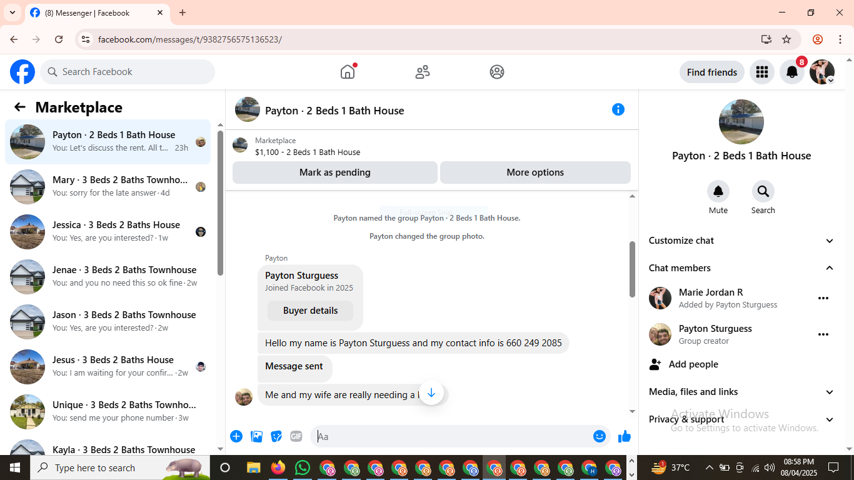Mute this chat with bell icon

point(718,191)
